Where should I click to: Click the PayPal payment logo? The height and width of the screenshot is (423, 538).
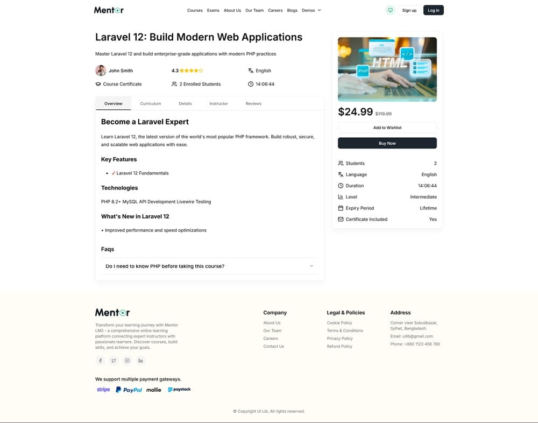[x=129, y=390]
